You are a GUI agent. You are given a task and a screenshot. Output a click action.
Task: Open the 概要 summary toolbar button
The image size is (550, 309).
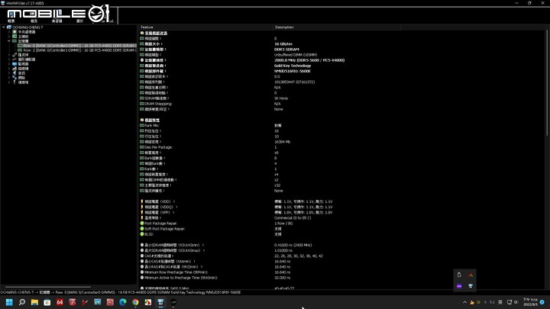(x=11, y=17)
